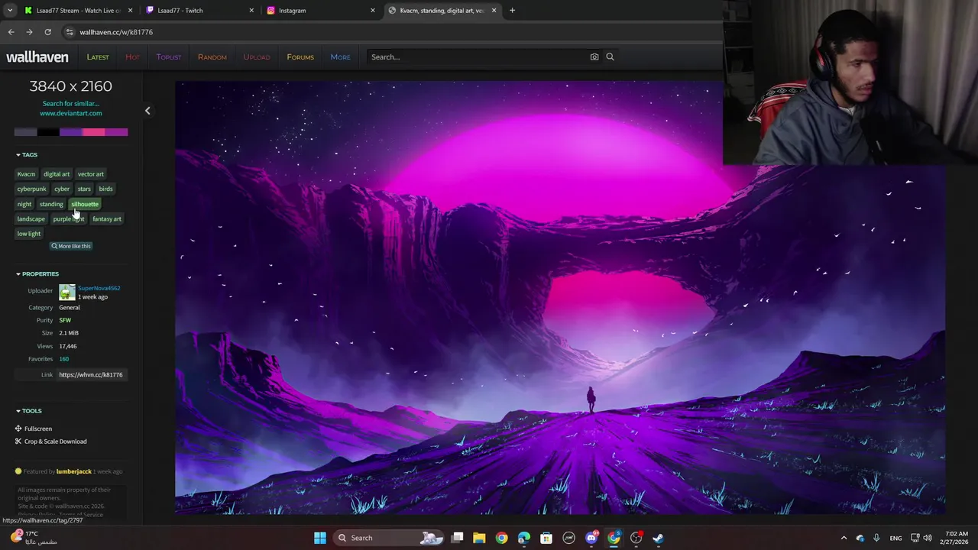Open the tab search dropdown arrow
This screenshot has width=978, height=550.
(x=10, y=11)
